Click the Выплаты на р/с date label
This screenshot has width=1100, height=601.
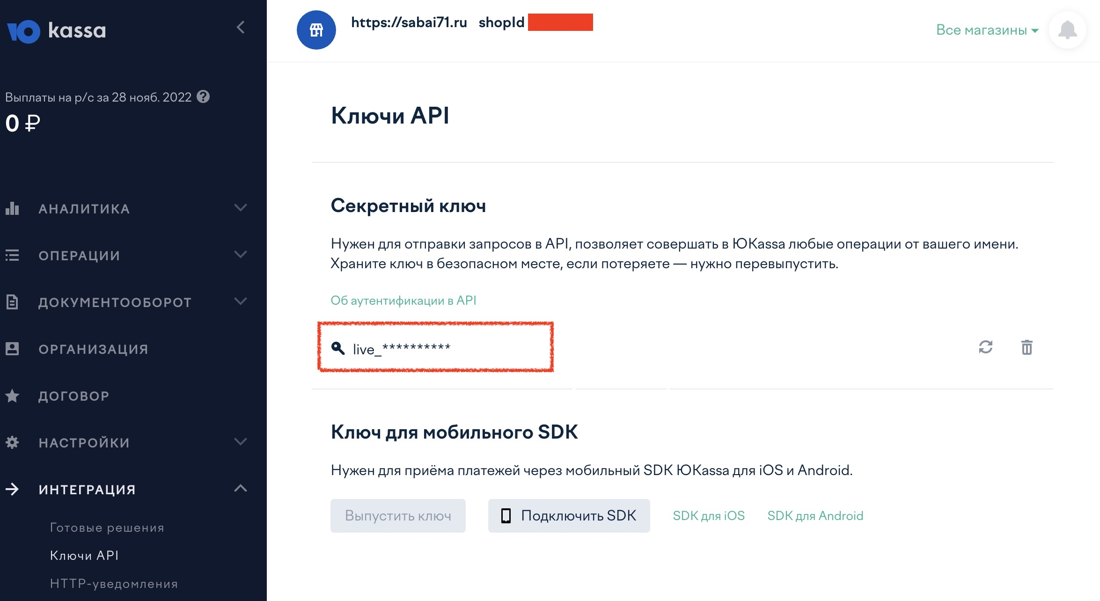[x=98, y=97]
